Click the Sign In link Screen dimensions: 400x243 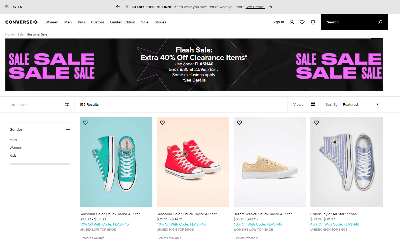click(278, 22)
